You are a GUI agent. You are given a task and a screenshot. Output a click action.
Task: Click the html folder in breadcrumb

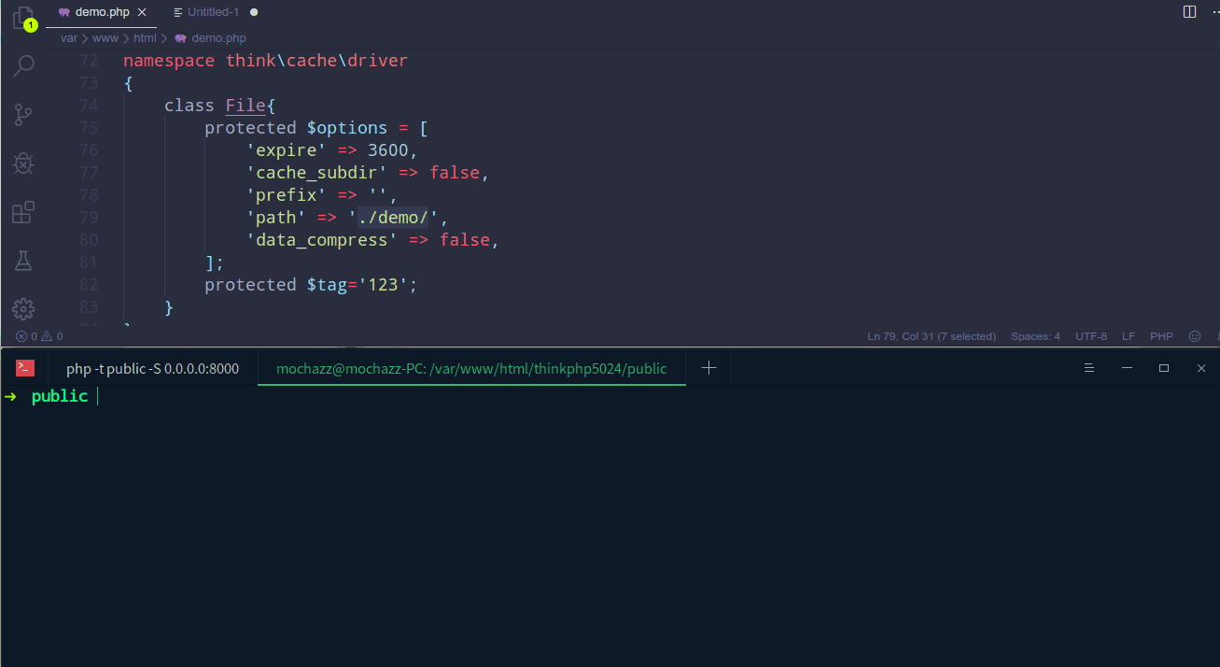(x=145, y=38)
